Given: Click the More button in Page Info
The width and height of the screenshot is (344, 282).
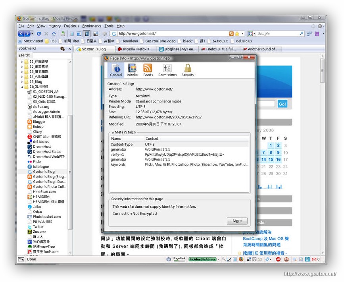Looking at the screenshot, I should (237, 221).
